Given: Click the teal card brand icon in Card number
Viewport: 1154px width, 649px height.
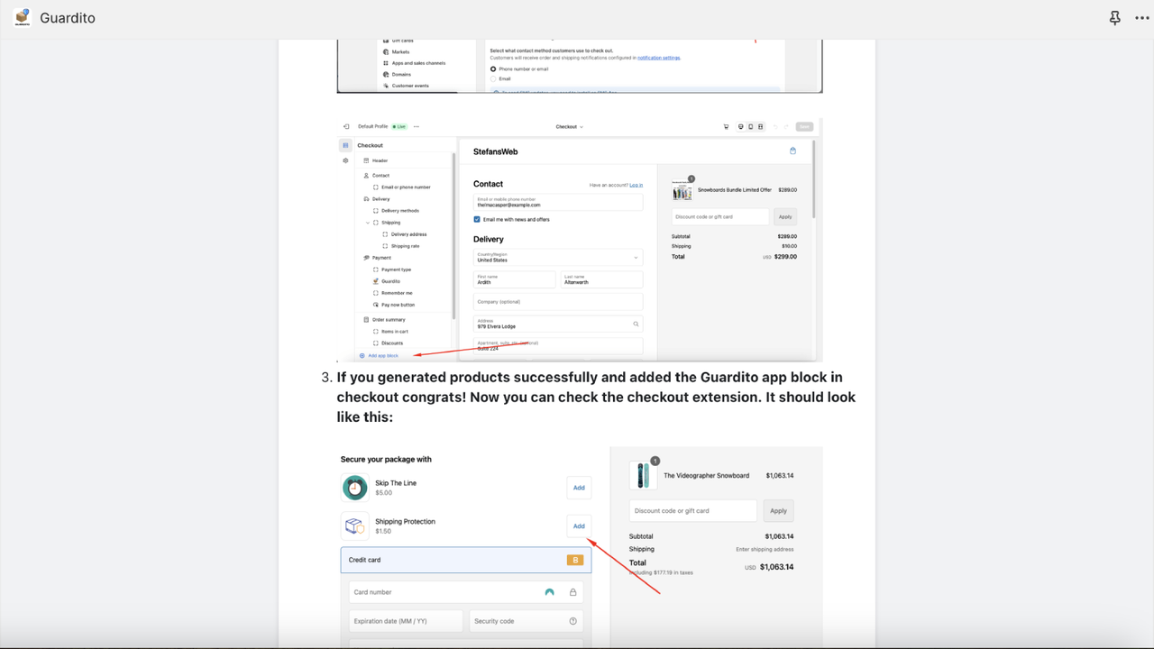Looking at the screenshot, I should tap(550, 592).
